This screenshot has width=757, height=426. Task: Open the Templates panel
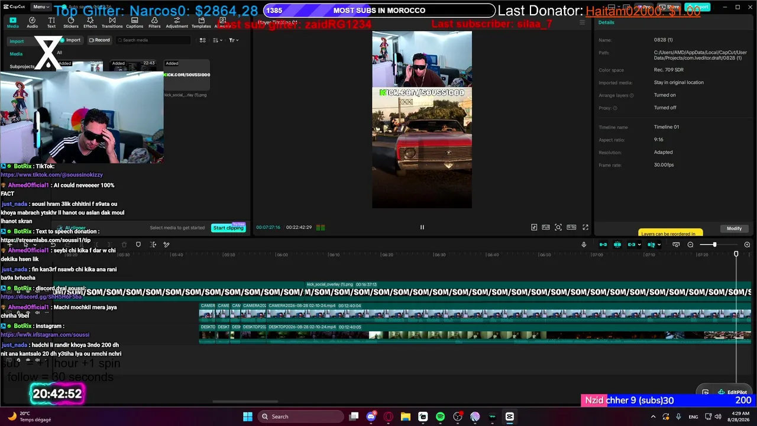201,22
